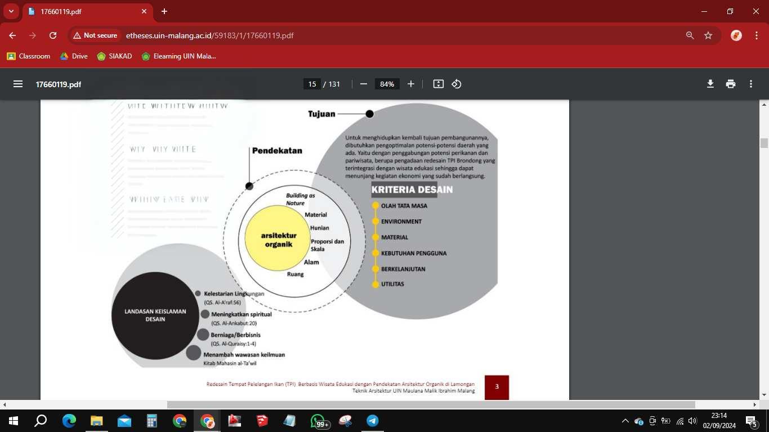This screenshot has height=432, width=769.
Task: Rotate the PDF counterclockwise
Action: 457,84
